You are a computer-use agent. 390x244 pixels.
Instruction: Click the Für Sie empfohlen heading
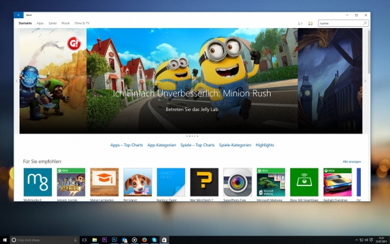(42, 161)
